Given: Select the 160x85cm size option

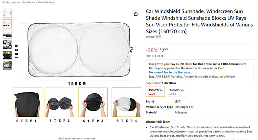Looking at the screenshot, I should [176, 91].
